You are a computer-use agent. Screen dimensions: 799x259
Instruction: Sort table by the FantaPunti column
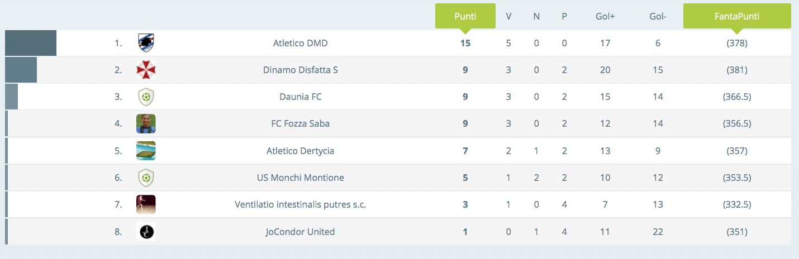tap(737, 16)
